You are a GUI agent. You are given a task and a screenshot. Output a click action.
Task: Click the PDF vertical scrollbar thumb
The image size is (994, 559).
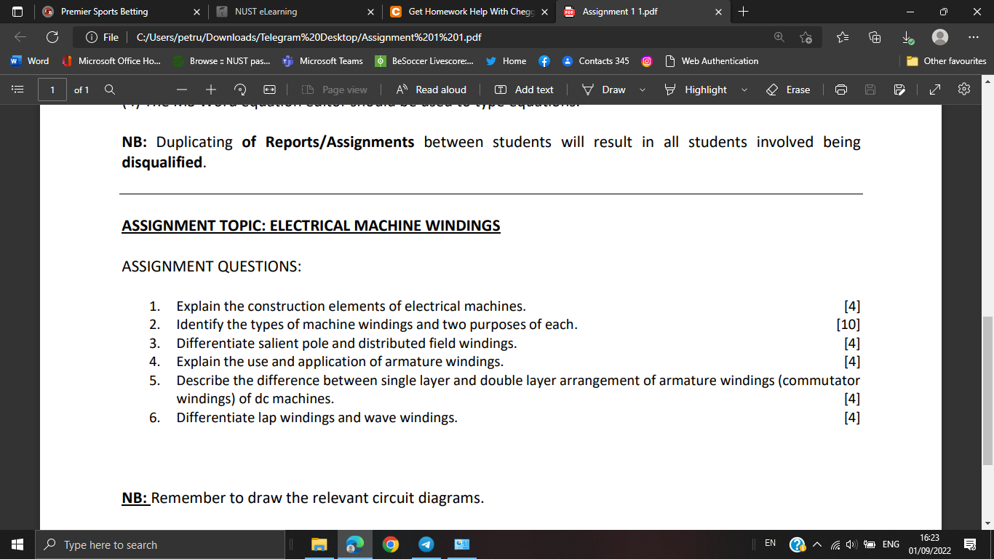click(987, 391)
